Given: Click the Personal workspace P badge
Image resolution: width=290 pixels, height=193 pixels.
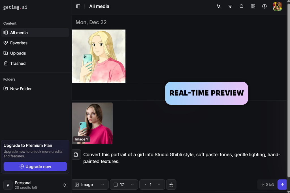Looking at the screenshot, I should tap(8, 185).
